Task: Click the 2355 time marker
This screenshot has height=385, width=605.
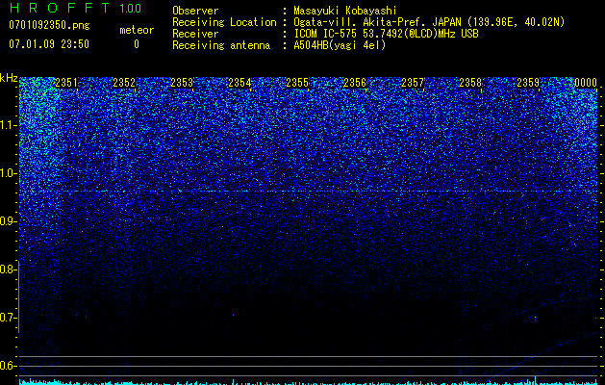Action: tap(297, 83)
